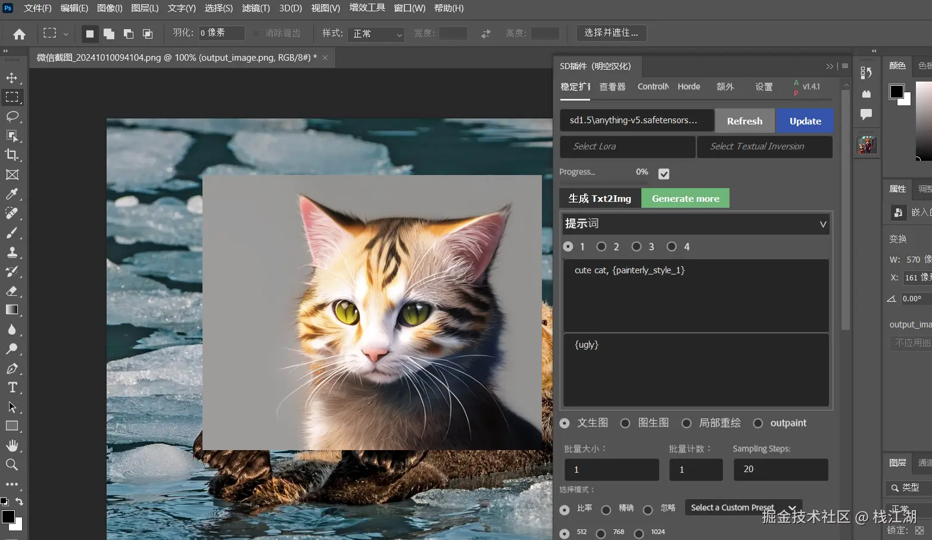The width and height of the screenshot is (932, 540).
Task: Pick the Crop tool
Action: 12,155
